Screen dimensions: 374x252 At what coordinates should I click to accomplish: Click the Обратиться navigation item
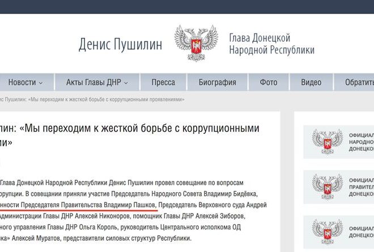[354, 82]
